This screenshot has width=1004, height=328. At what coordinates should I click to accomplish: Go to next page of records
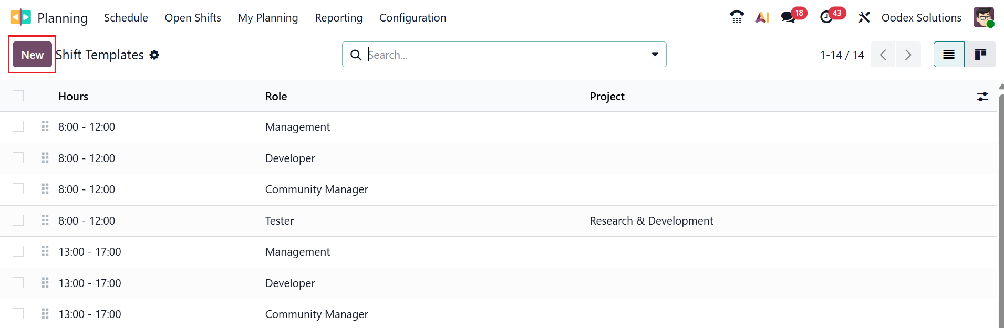coord(908,55)
